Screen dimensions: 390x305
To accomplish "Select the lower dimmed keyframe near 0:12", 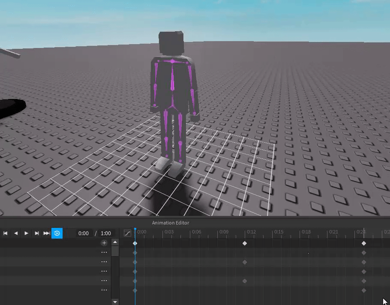I will pyautogui.click(x=245, y=281).
